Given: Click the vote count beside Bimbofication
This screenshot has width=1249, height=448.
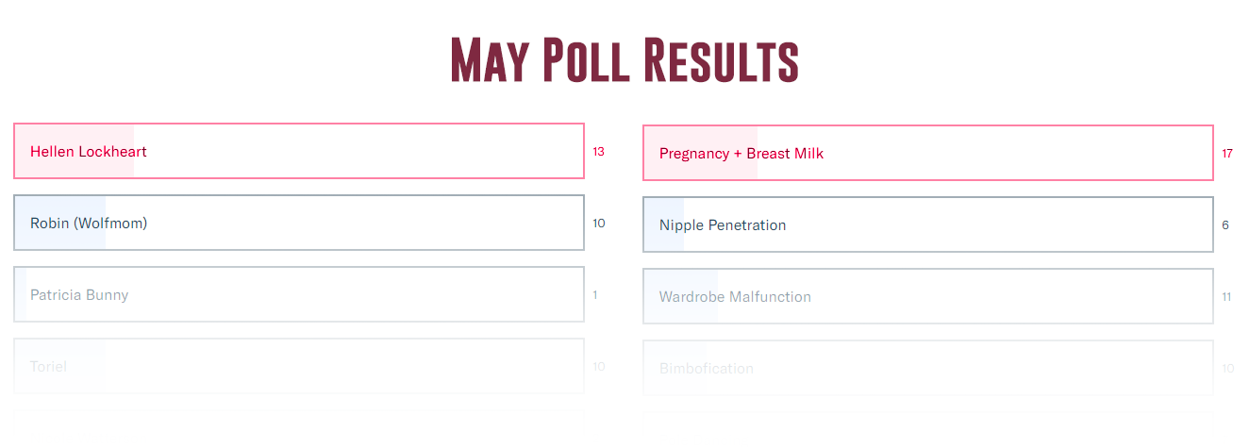Looking at the screenshot, I should [1227, 368].
